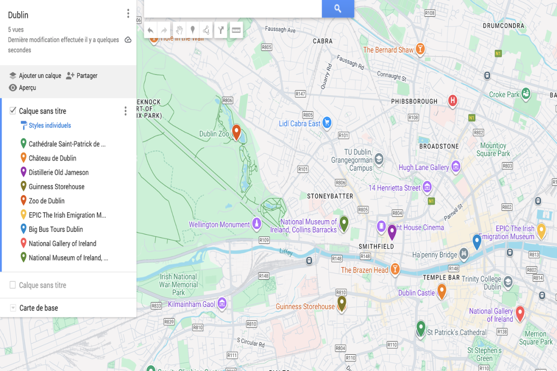
Task: Click The Bernard Shaw cocktail bar icon
Action: pyautogui.click(x=420, y=49)
